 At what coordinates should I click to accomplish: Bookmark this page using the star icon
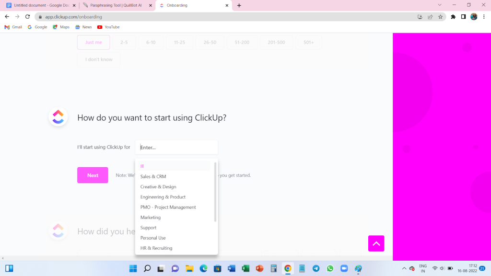441,16
